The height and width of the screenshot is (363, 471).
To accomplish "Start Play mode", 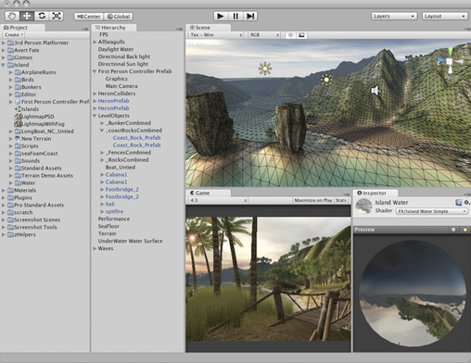I will pos(221,16).
